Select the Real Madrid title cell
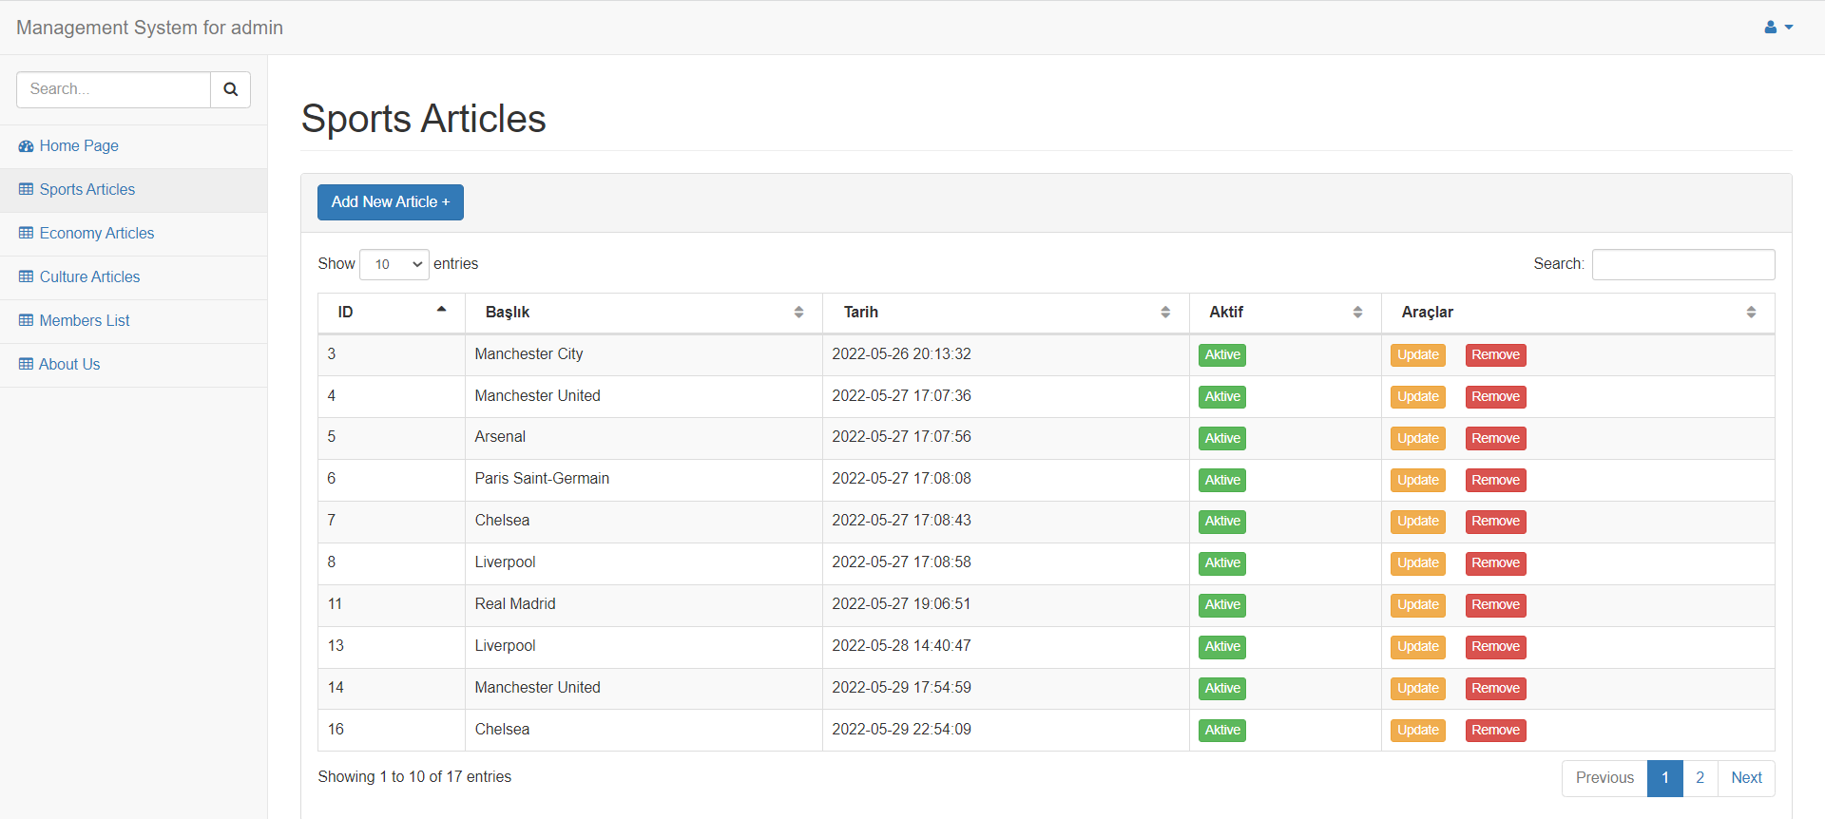Image resolution: width=1825 pixels, height=819 pixels. 644,605
